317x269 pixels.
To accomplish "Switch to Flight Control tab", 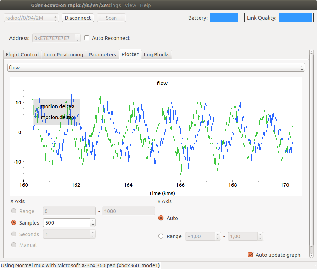I will coord(22,55).
